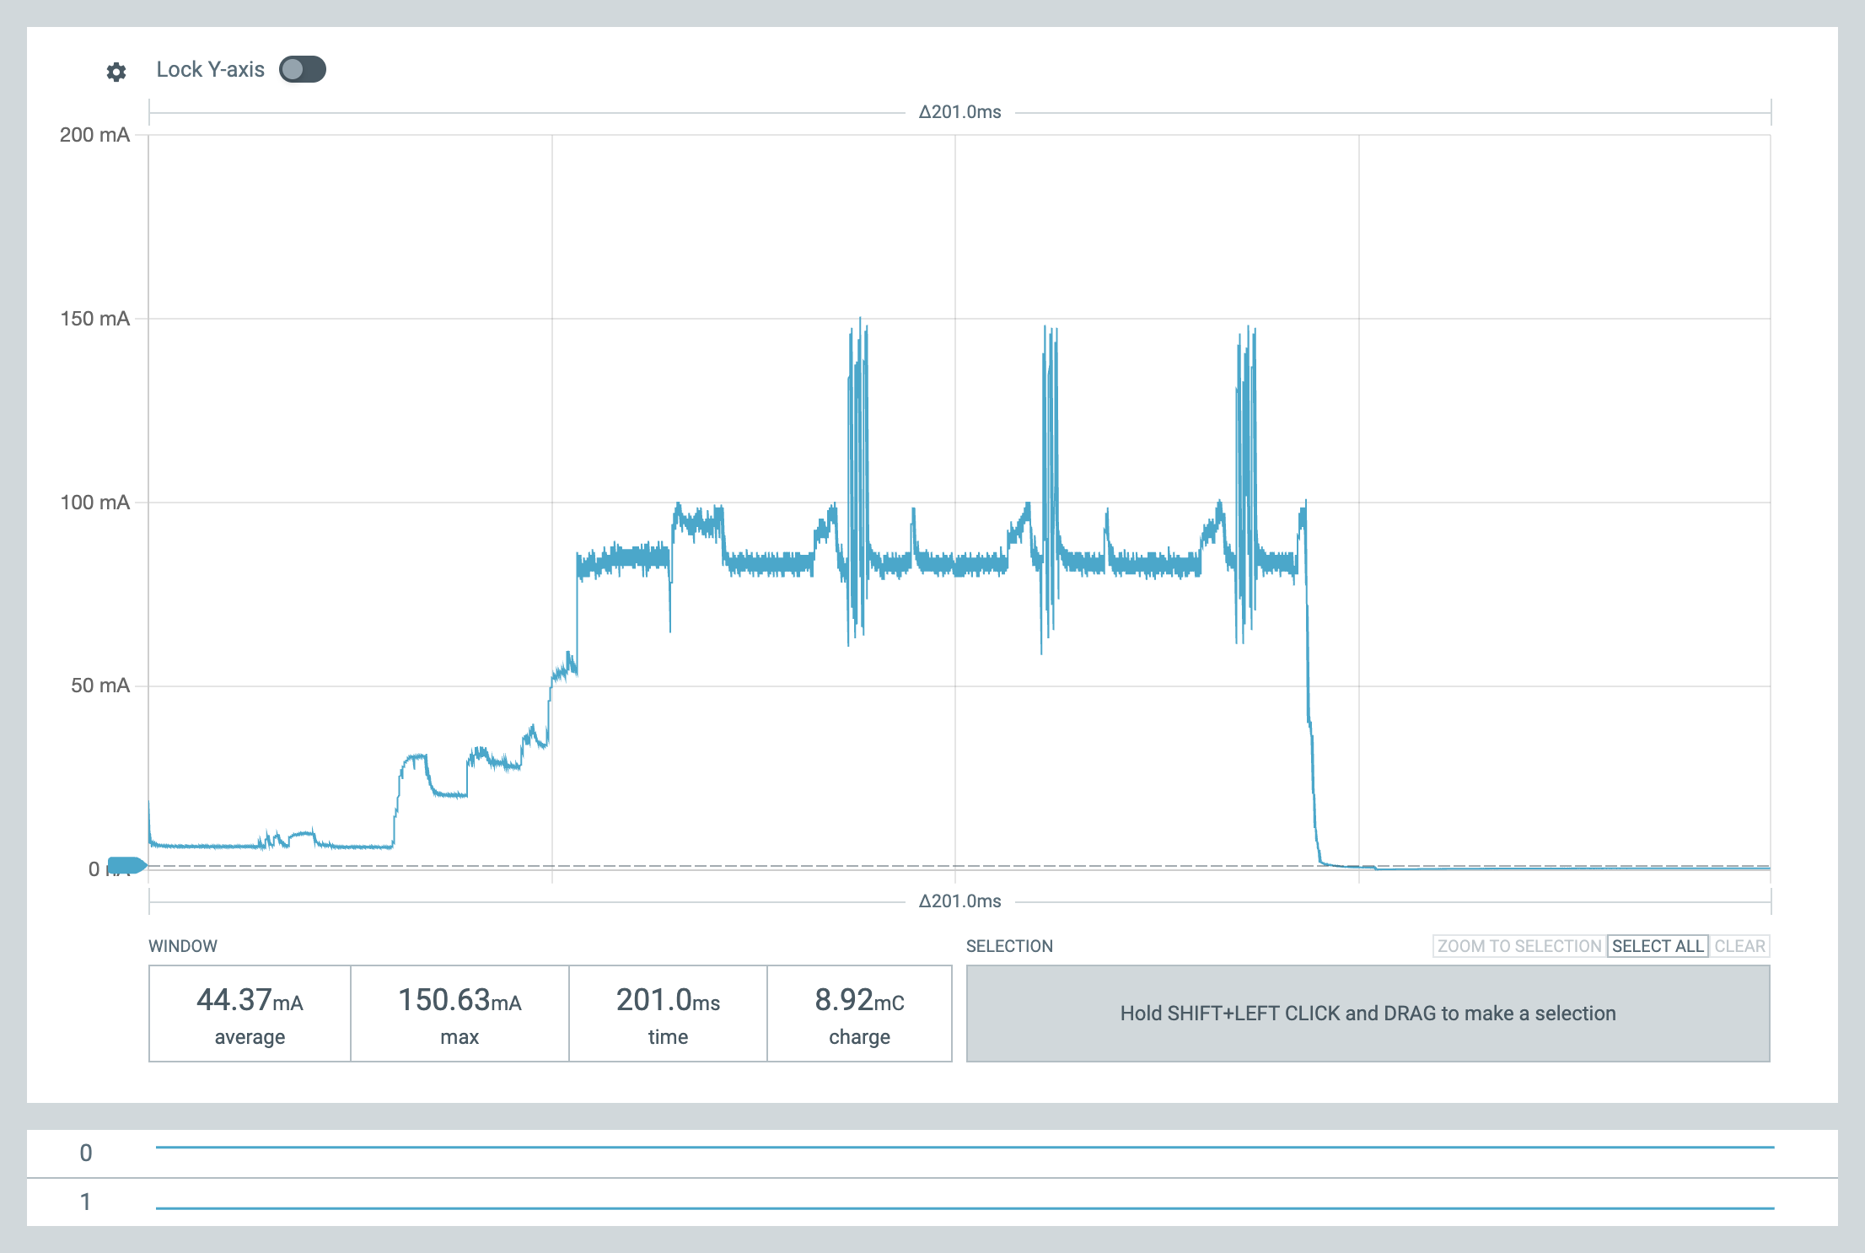Viewport: 1865px width, 1253px height.
Task: Click the 100 mA y-axis label
Action: [x=94, y=503]
